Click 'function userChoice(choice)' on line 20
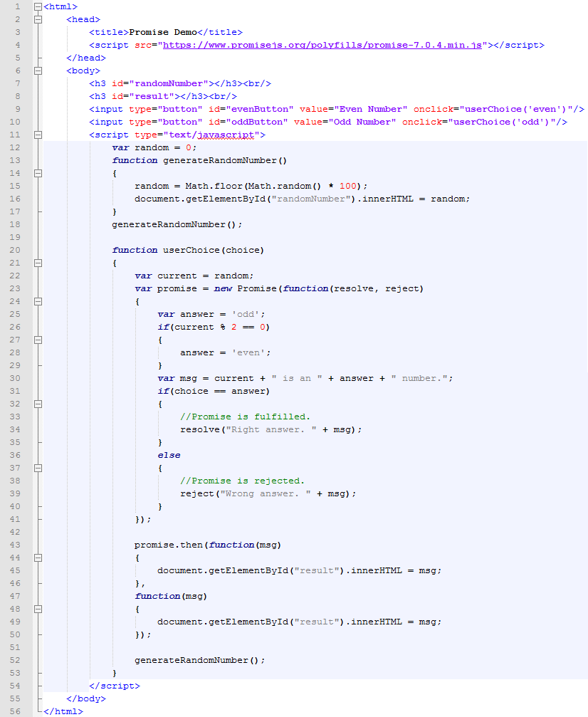588x717 pixels. pyautogui.click(x=189, y=250)
